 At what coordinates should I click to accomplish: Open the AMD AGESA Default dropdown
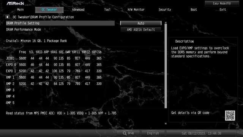tap(141, 30)
